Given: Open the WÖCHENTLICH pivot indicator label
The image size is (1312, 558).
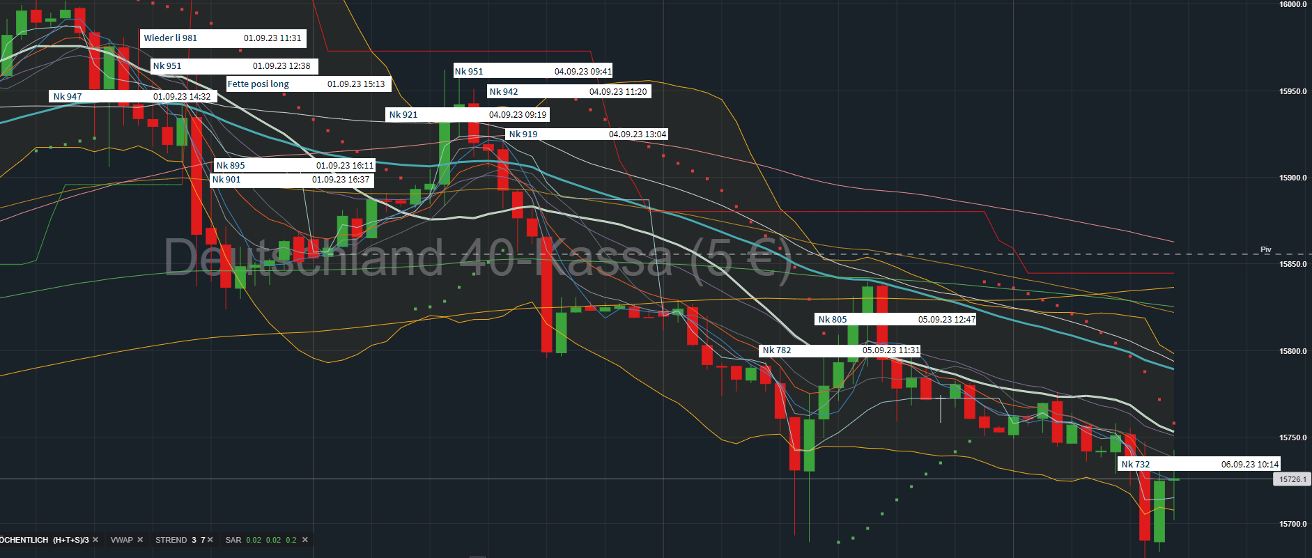Looking at the screenshot, I should pyautogui.click(x=45, y=540).
